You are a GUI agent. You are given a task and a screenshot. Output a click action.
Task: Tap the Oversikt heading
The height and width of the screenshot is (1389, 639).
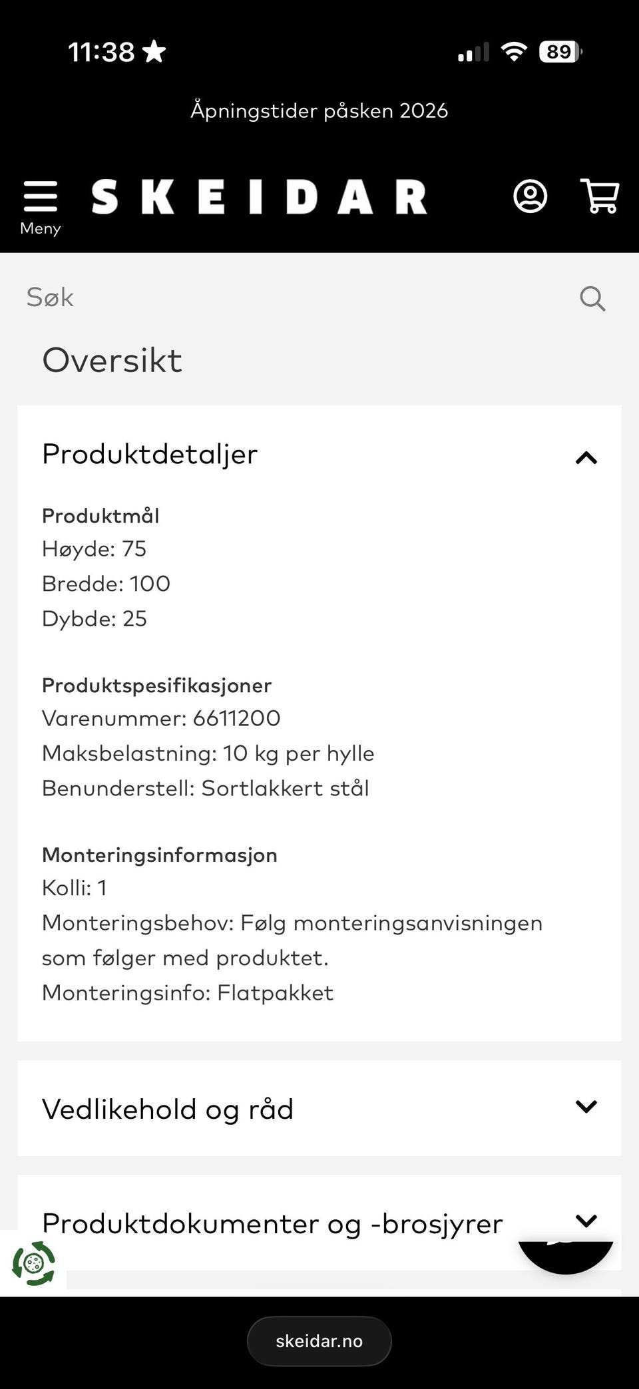(112, 361)
